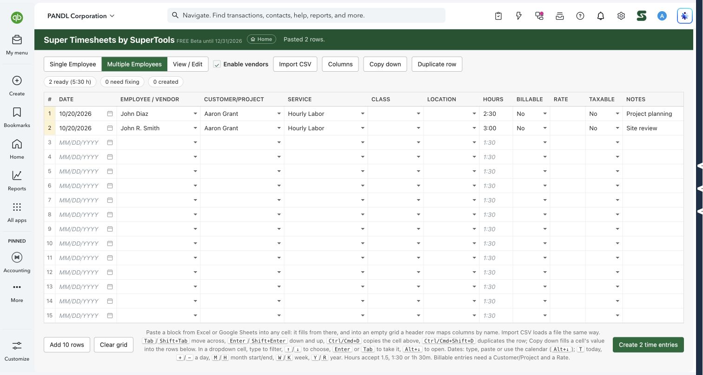This screenshot has height=375, width=703.
Task: Click Create 2 time entries button
Action: pos(648,345)
